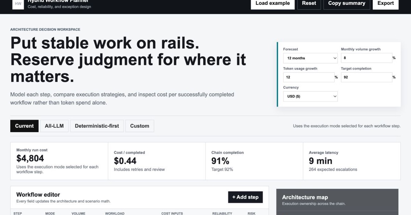This screenshot has height=215, width=411.
Task: Switch to the Custom scenario tab
Action: pyautogui.click(x=140, y=126)
